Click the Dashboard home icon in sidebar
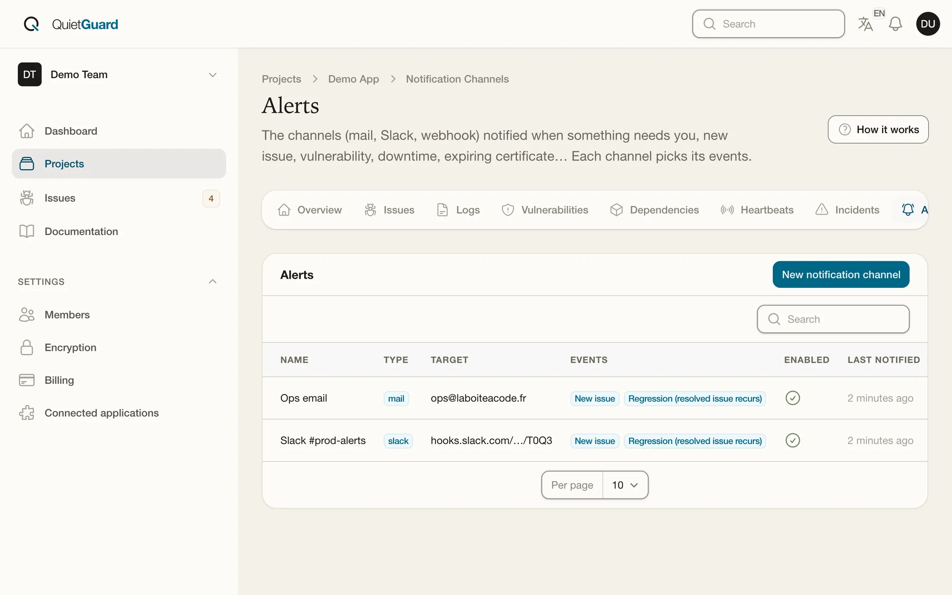The image size is (952, 595). [x=27, y=131]
